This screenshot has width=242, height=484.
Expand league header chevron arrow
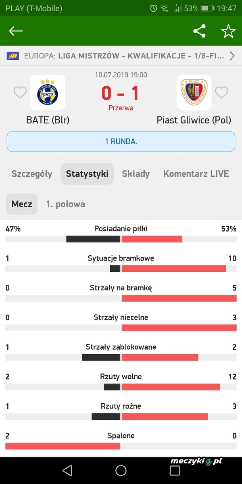pos(232,56)
